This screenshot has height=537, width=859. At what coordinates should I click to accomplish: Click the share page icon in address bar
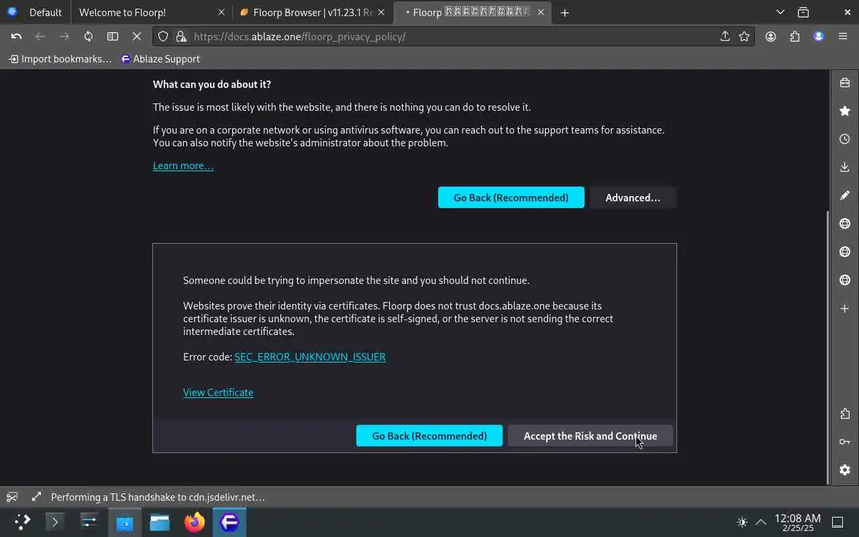point(725,36)
